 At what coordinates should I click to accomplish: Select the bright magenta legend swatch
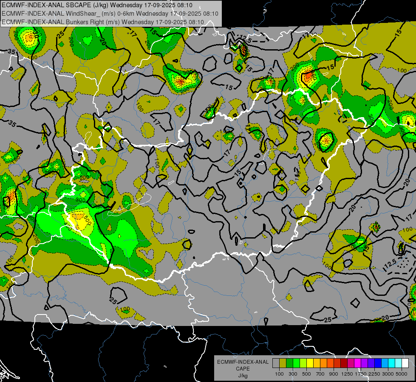pyautogui.click(x=358, y=363)
